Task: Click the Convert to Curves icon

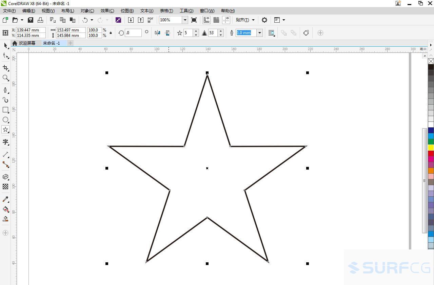Action: tap(306, 33)
